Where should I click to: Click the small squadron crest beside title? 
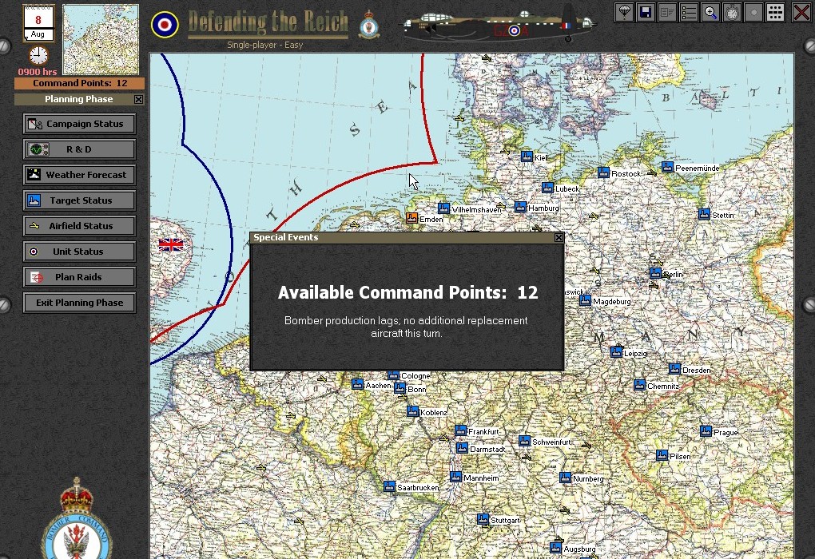(x=370, y=25)
